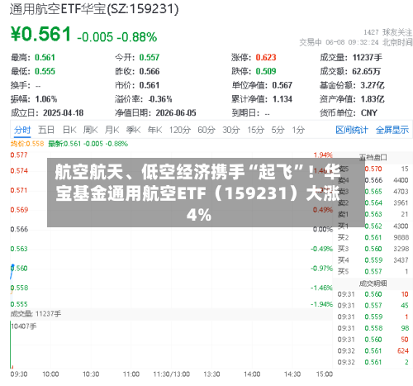Select the 60分 interval tab
413x386 pixels.
pos(206,130)
